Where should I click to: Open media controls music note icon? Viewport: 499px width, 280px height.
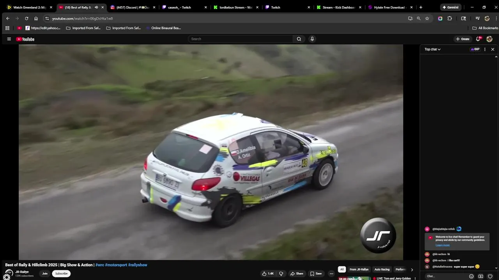point(478,18)
